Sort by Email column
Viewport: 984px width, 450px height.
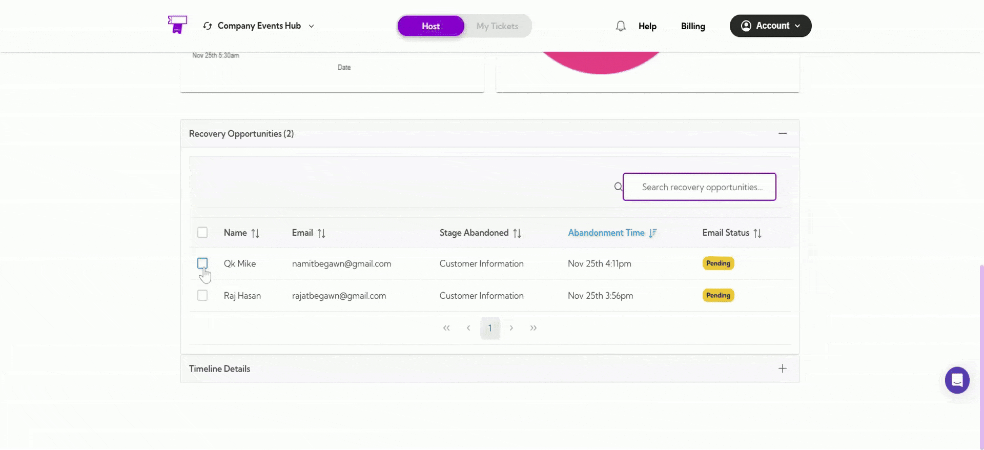(321, 233)
